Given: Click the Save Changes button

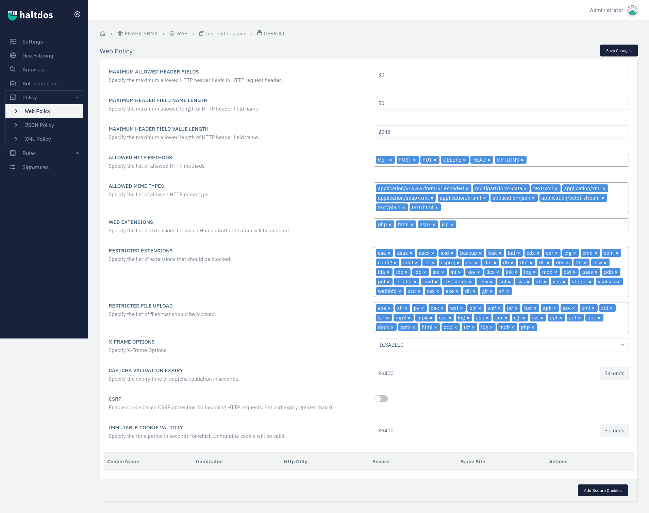Looking at the screenshot, I should pyautogui.click(x=618, y=51).
